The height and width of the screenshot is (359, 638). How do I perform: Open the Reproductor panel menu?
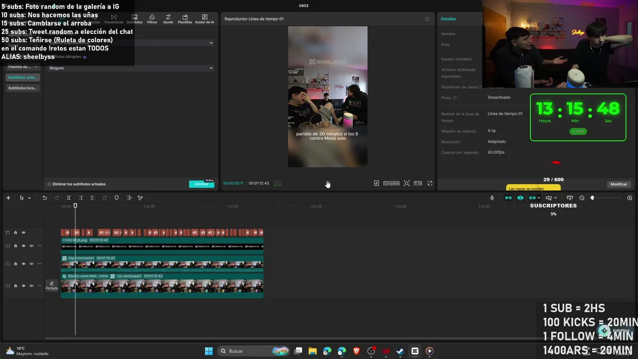tap(427, 19)
